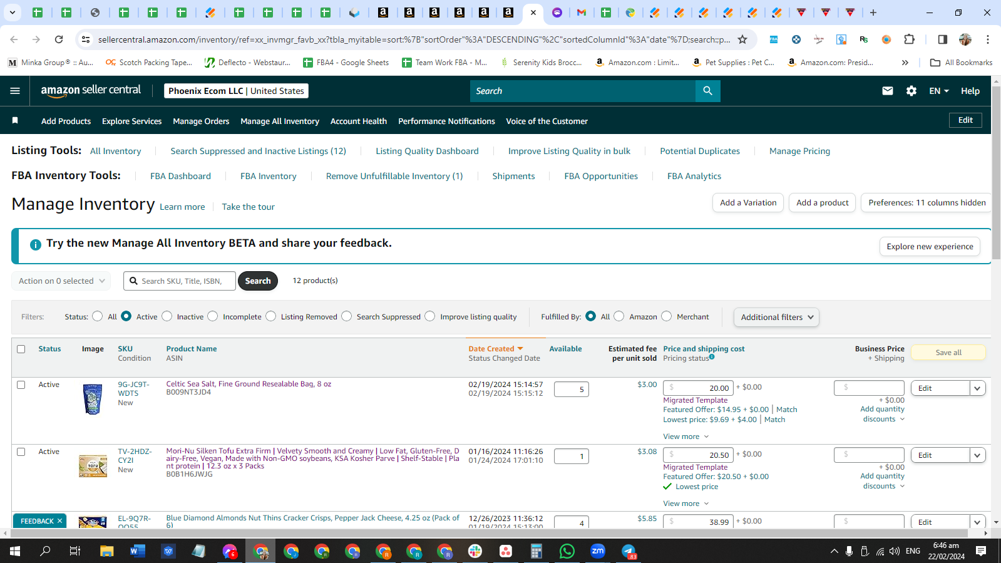The image size is (1001, 563).
Task: Expand View more for Celtic Sea Salt pricing
Action: pos(686,436)
